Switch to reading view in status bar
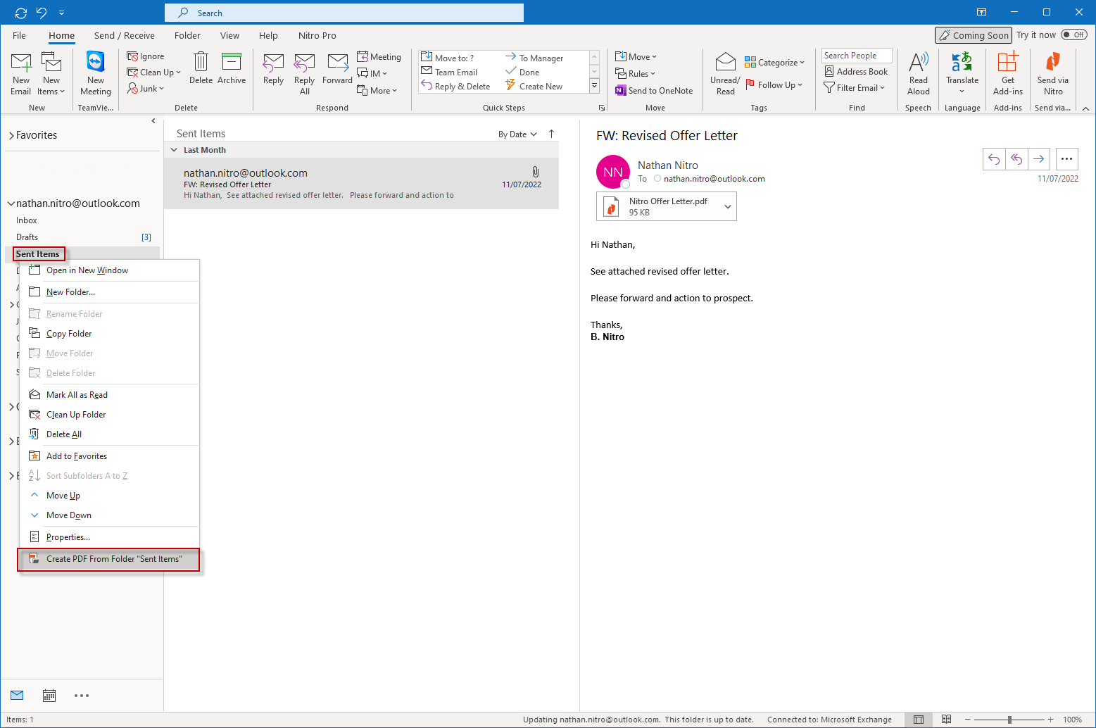 pyautogui.click(x=946, y=720)
